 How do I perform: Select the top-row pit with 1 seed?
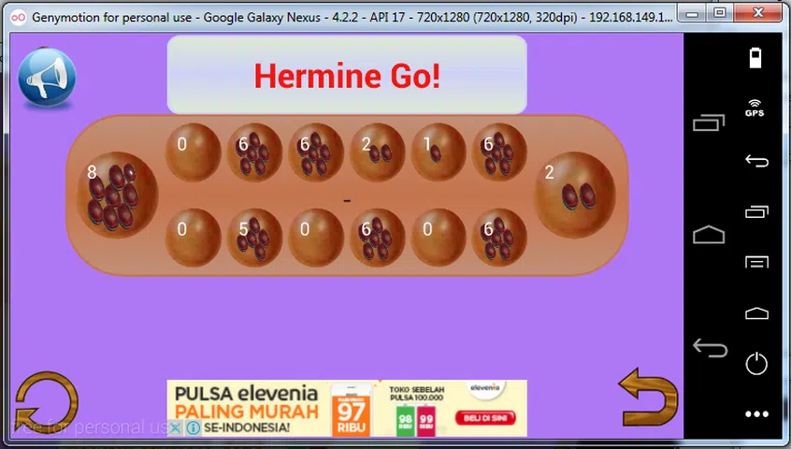click(438, 152)
